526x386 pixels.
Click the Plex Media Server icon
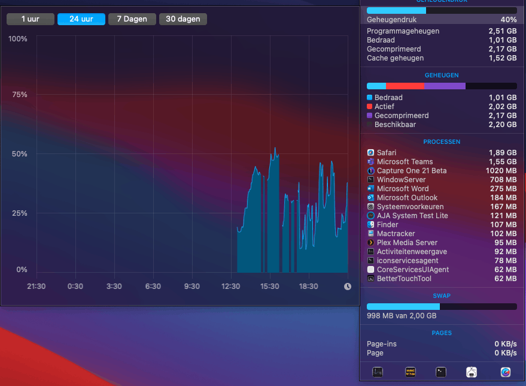[370, 243]
